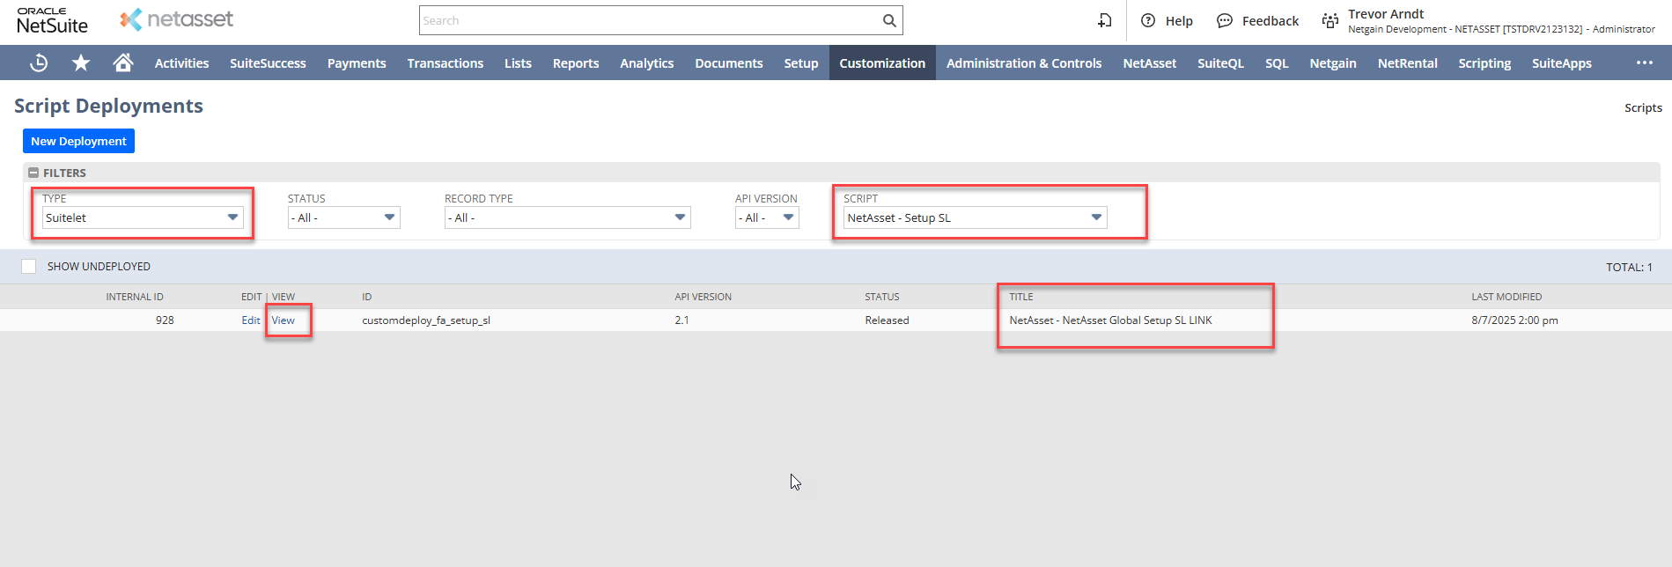The width and height of the screenshot is (1672, 567).
Task: Click View for deployment 928
Action: [284, 320]
